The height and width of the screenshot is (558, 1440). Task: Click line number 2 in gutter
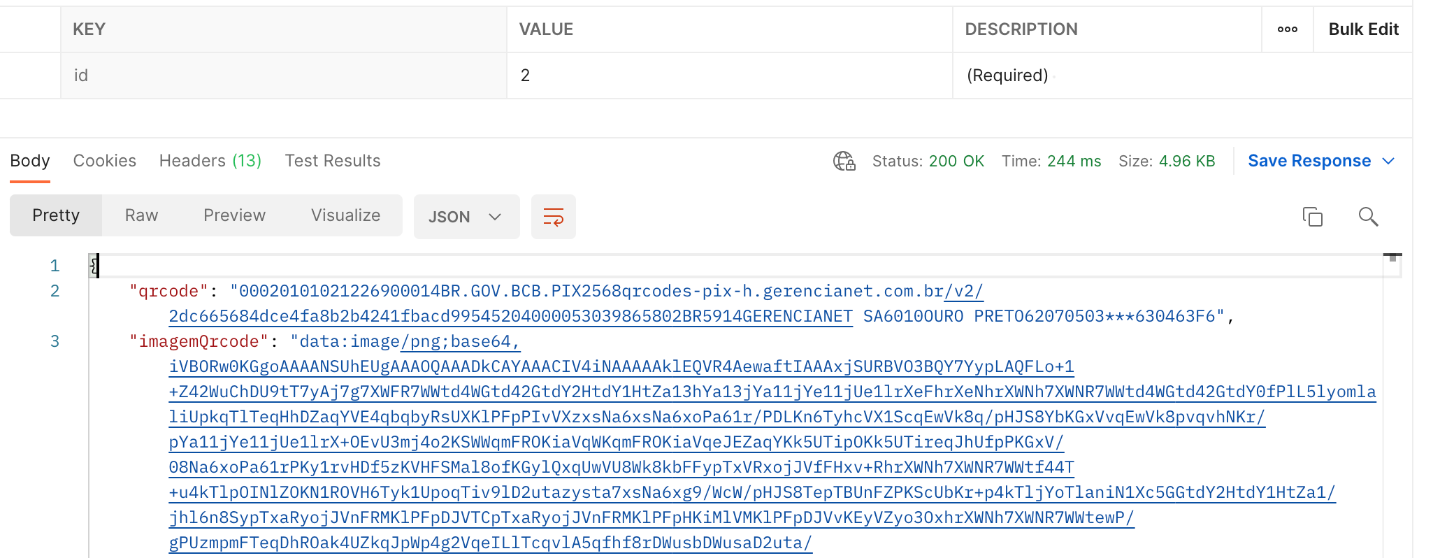click(x=55, y=291)
